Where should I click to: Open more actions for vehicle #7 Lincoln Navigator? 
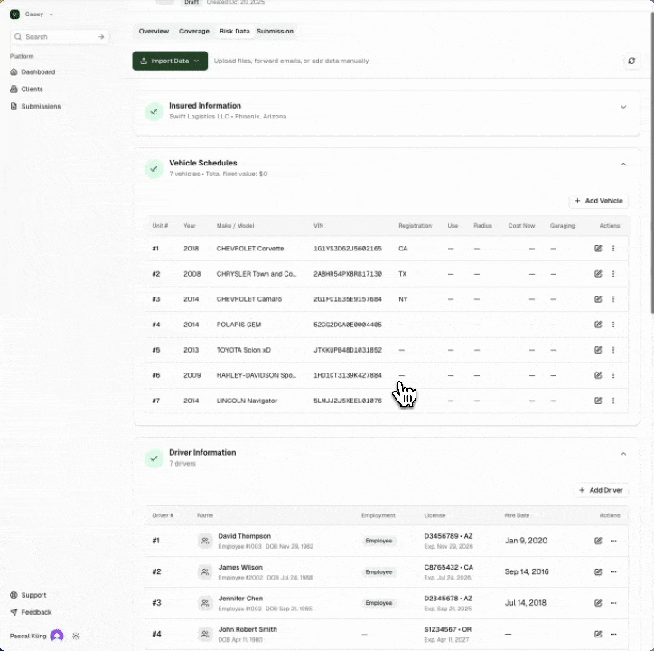(613, 401)
